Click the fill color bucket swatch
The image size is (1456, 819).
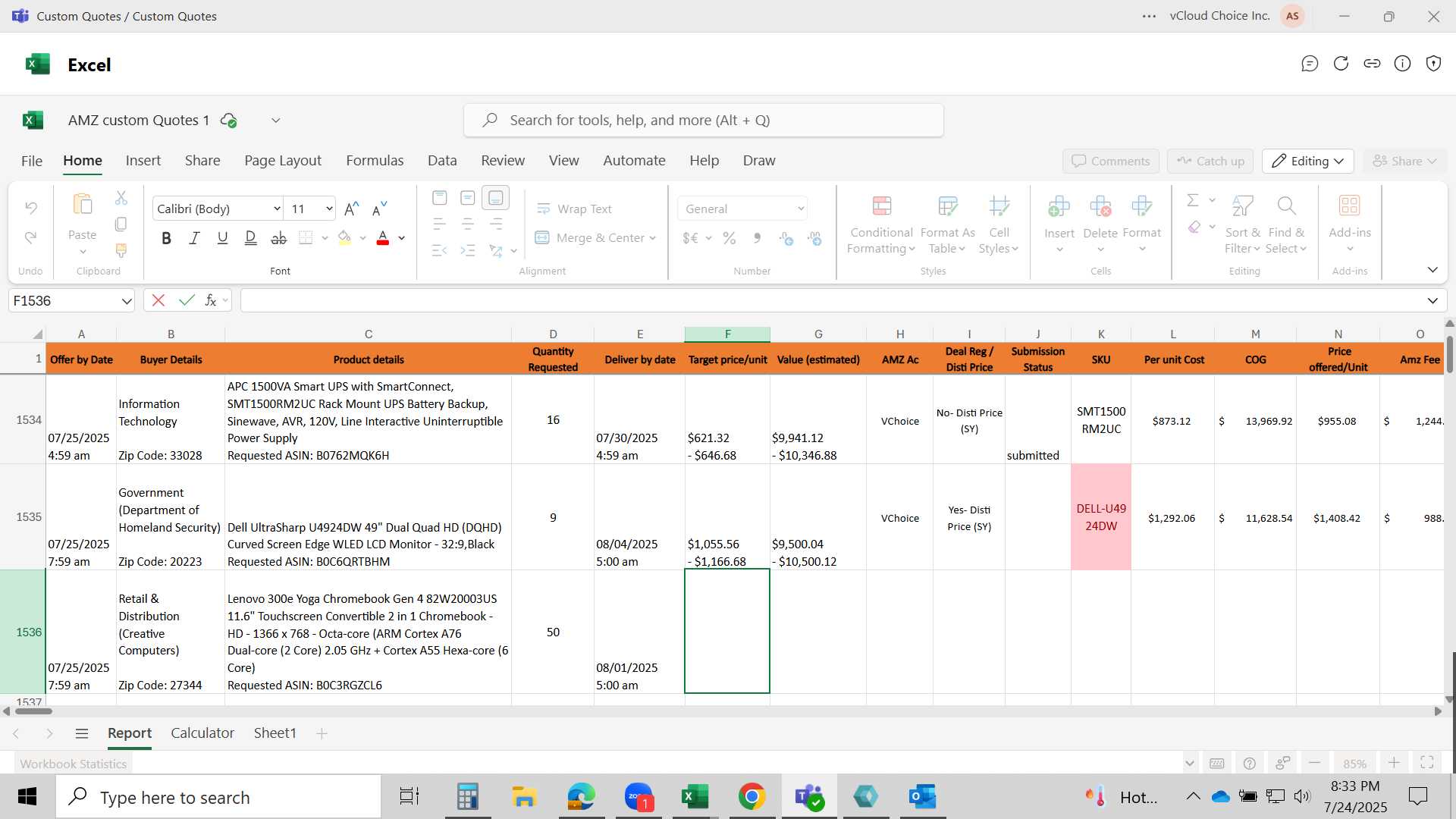344,238
